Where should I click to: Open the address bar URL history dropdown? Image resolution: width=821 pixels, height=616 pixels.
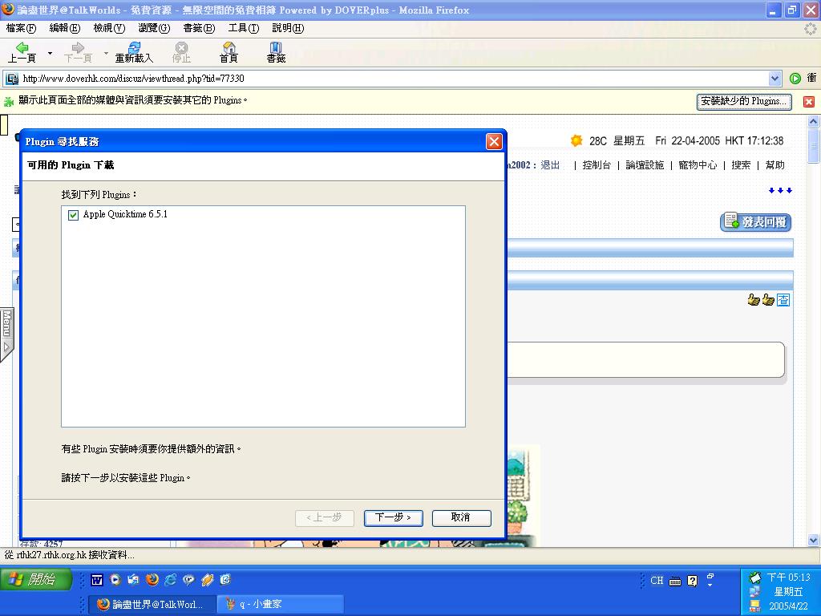point(774,79)
